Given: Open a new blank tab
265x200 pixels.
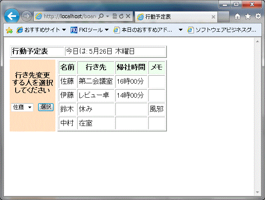Looking at the screenshot, I should (x=223, y=17).
